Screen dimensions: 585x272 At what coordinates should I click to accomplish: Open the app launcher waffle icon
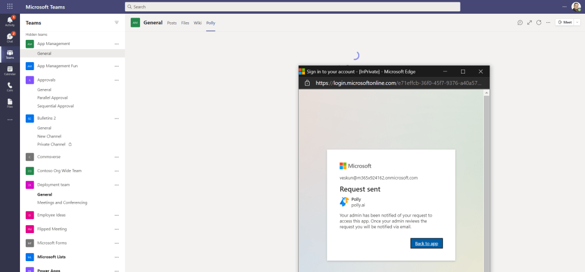pos(10,6)
